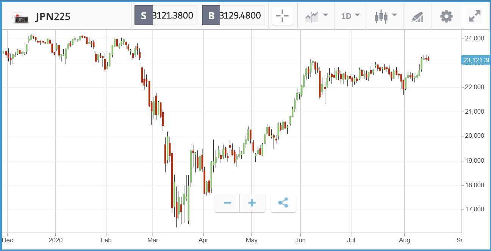This screenshot has height=251, width=491.
Task: Toggle the crosshair cursor tool
Action: click(283, 16)
